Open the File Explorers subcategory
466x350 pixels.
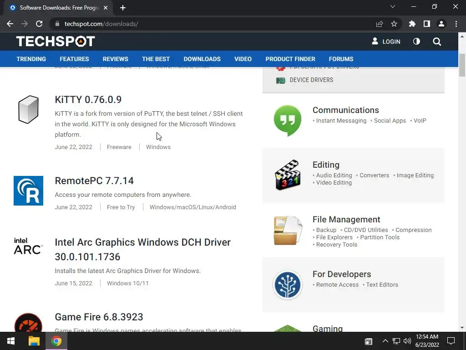pyautogui.click(x=334, y=237)
